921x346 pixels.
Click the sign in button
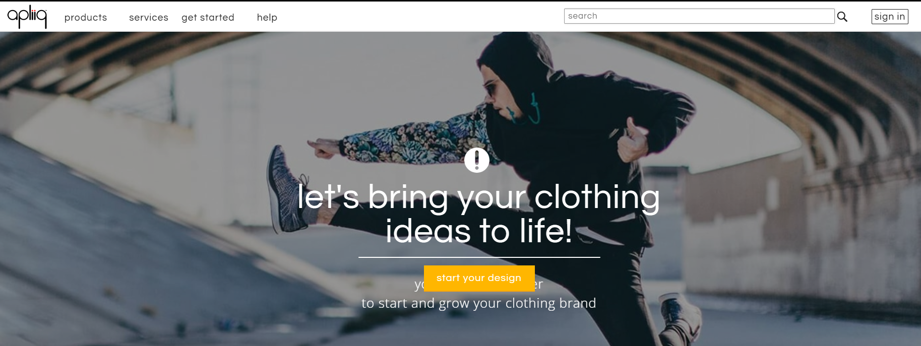click(x=890, y=17)
